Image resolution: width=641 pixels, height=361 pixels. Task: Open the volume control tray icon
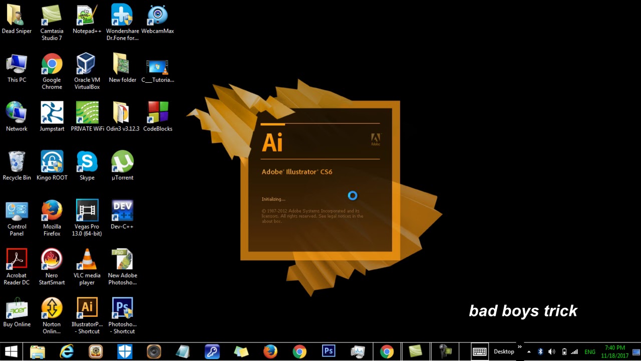[x=552, y=352]
